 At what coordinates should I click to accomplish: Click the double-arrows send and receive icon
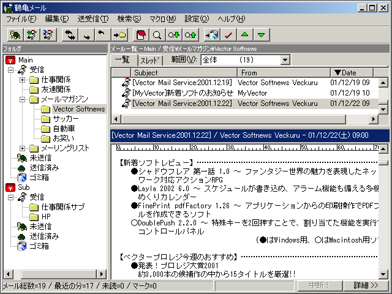70,35
